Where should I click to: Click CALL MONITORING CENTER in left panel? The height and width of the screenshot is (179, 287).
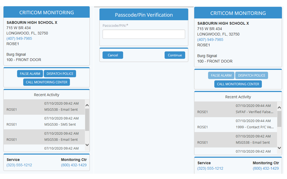tap(47, 82)
